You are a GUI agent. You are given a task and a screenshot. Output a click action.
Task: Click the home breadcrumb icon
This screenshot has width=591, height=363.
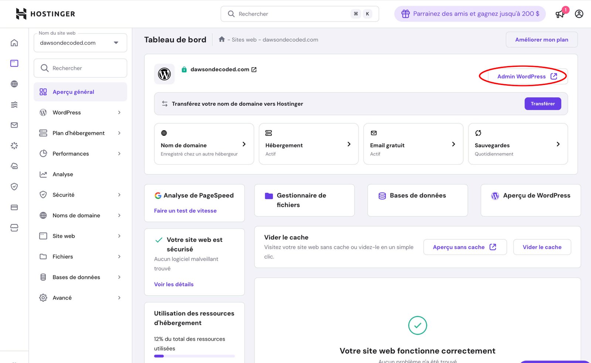click(x=222, y=39)
